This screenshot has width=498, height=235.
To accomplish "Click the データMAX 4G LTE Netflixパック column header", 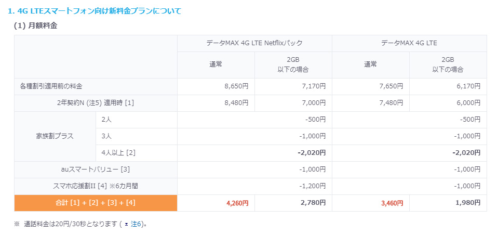I will tap(254, 43).
